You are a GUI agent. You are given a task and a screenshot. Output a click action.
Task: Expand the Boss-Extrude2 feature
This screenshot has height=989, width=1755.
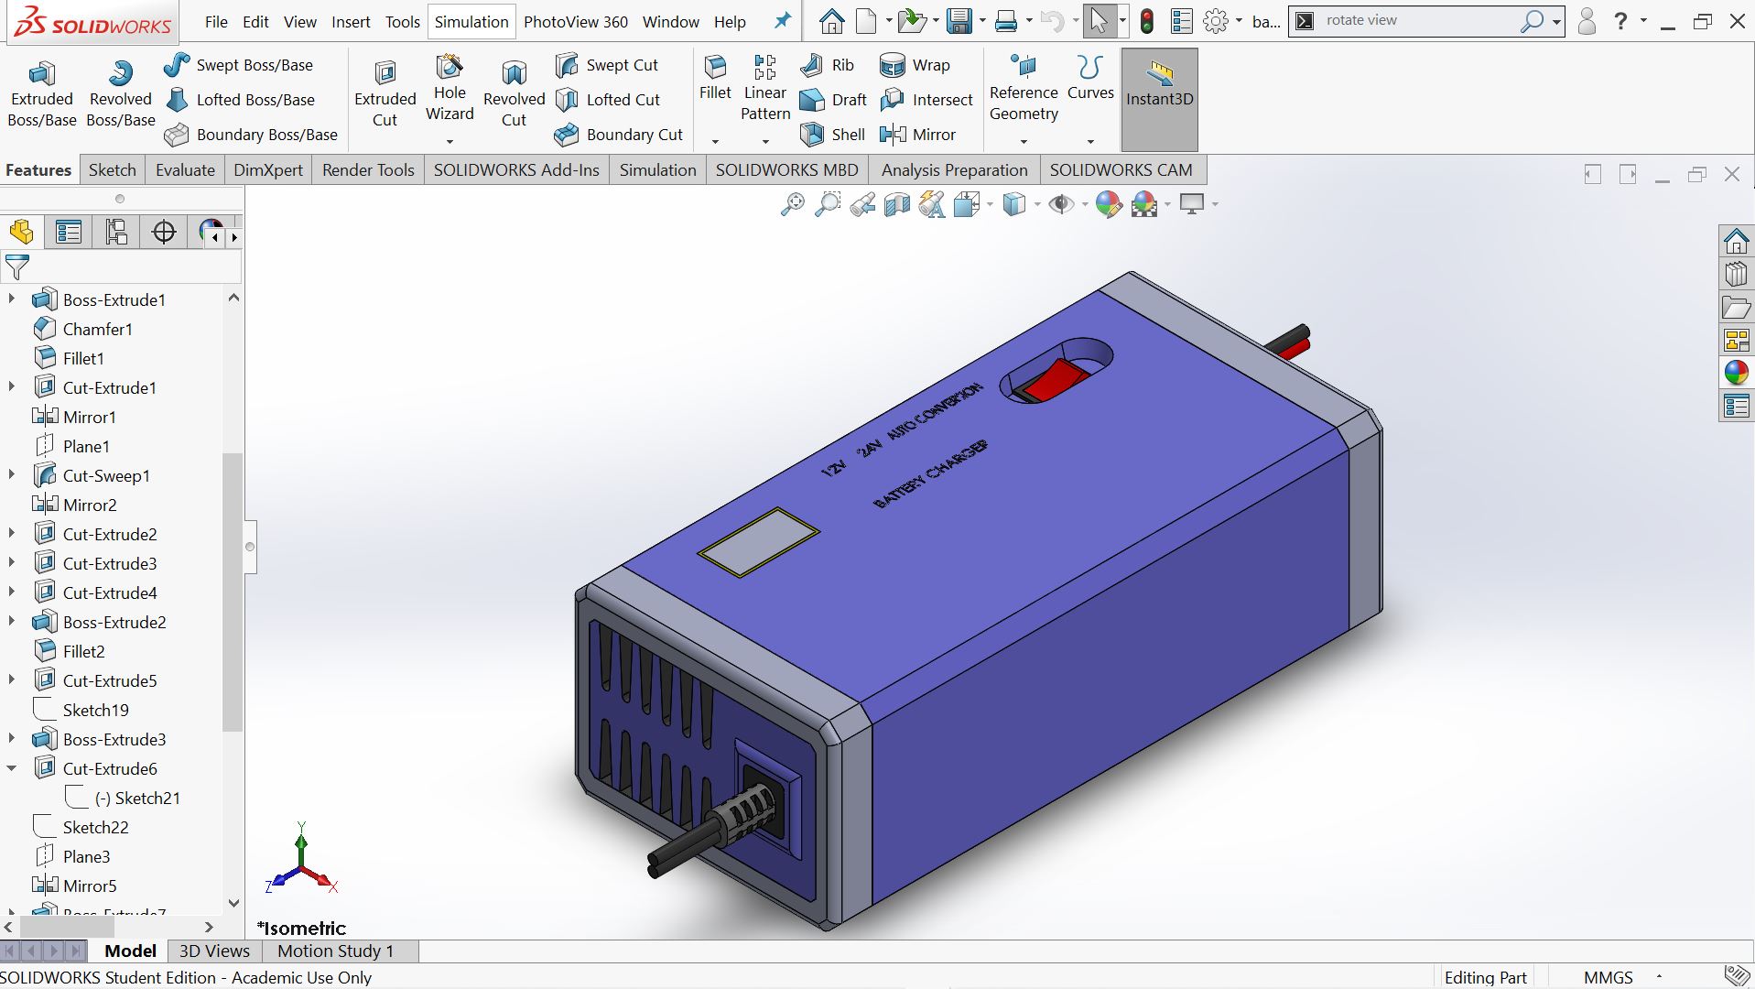pos(11,622)
